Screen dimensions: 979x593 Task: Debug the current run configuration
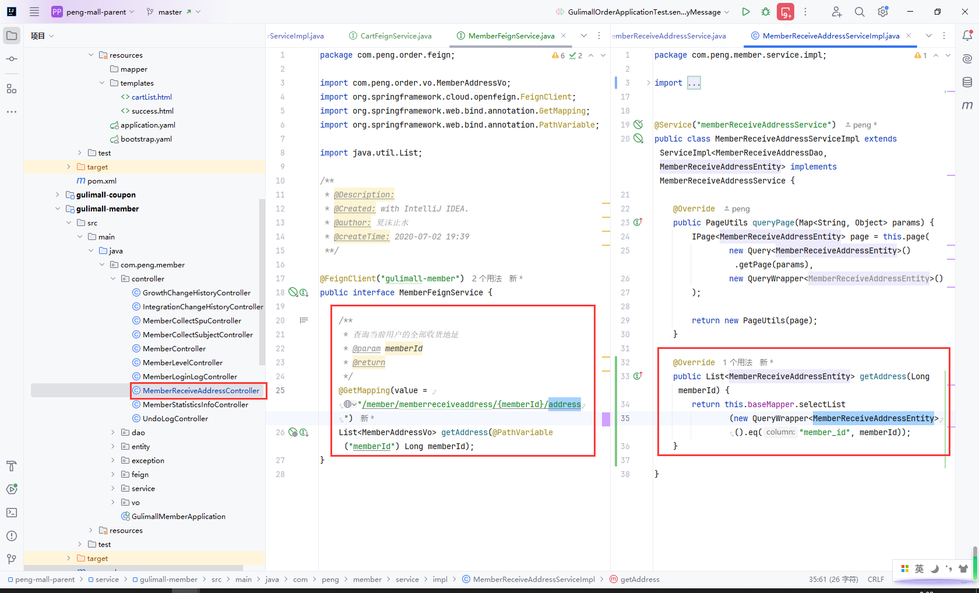766,12
